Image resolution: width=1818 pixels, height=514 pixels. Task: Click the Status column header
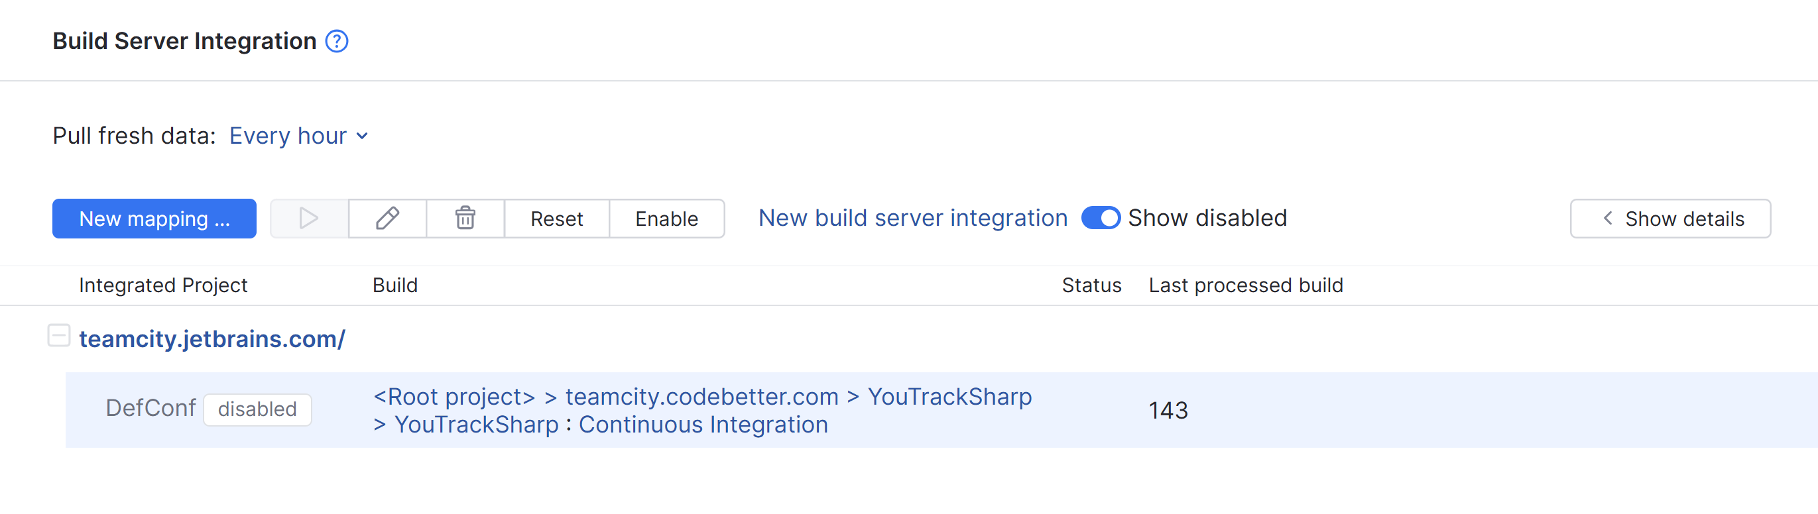click(1091, 285)
